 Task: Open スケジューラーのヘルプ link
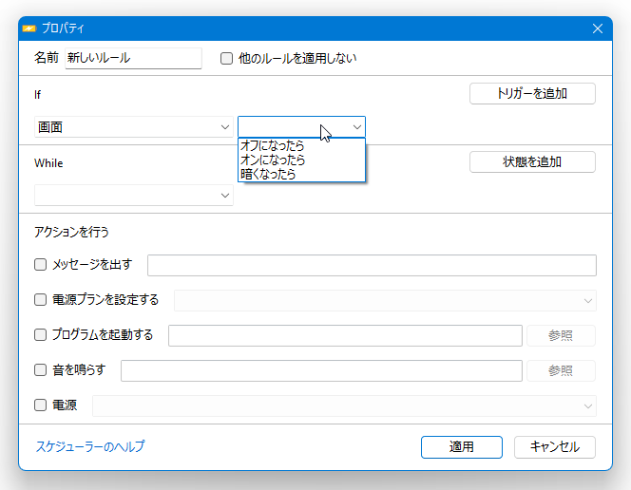click(90, 446)
